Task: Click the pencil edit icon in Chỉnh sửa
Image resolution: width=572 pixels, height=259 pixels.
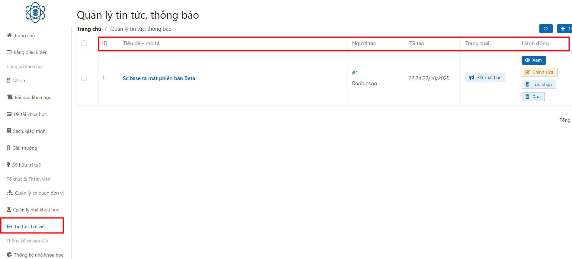Action: (x=527, y=72)
